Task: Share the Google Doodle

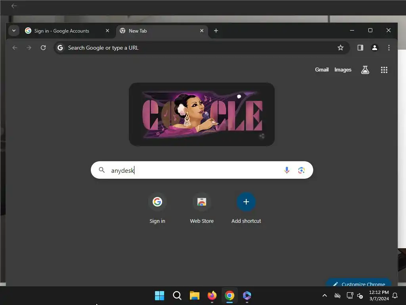Action: 262,136
